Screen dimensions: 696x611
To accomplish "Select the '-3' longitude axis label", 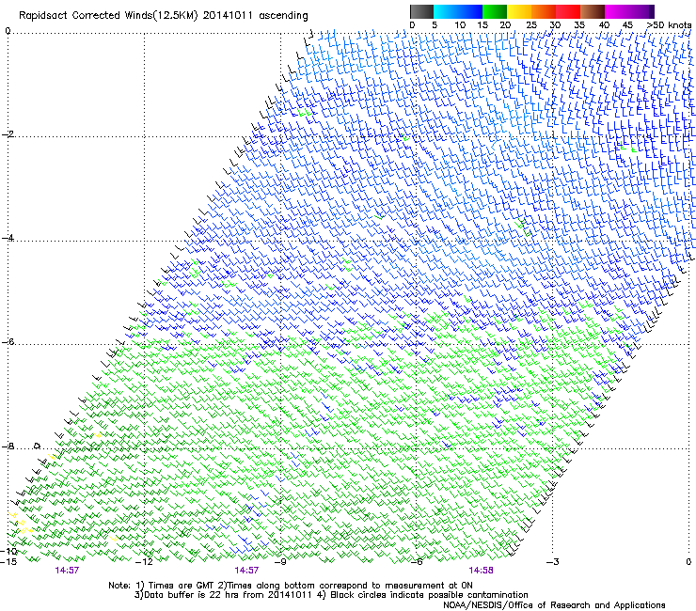I will pyautogui.click(x=553, y=562).
